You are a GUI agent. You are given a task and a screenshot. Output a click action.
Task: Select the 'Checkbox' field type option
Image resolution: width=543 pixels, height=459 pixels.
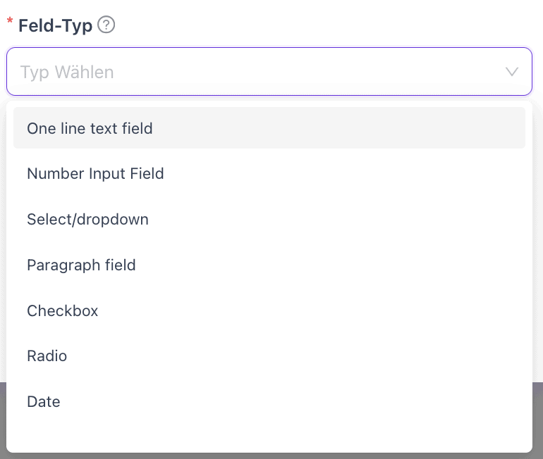pyautogui.click(x=62, y=310)
